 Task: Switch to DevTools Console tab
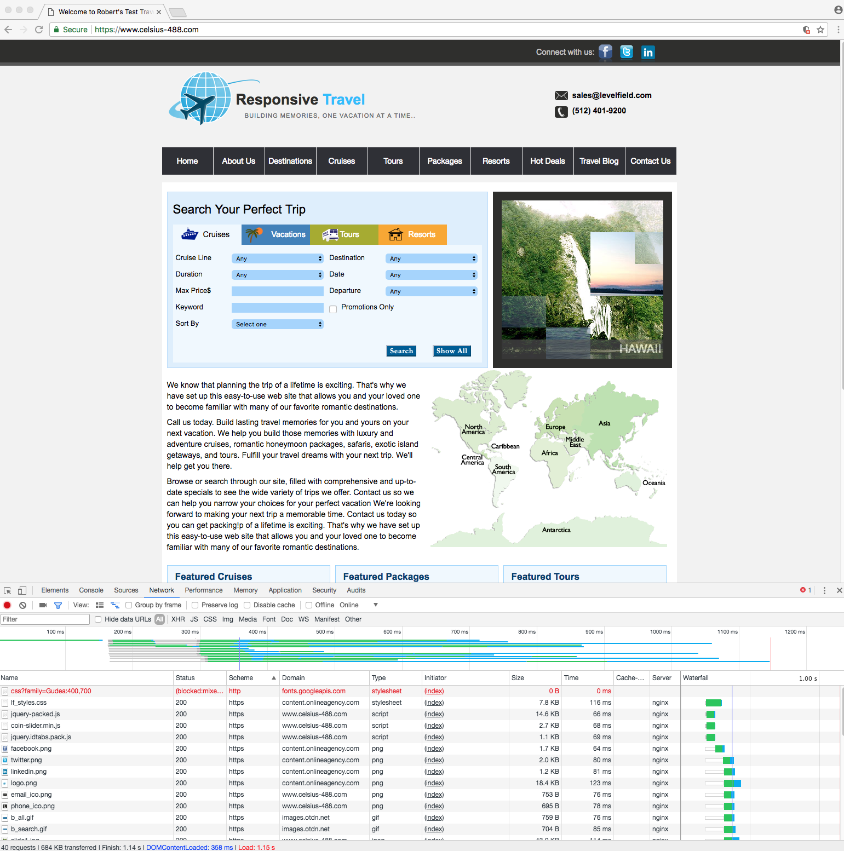[x=91, y=590]
